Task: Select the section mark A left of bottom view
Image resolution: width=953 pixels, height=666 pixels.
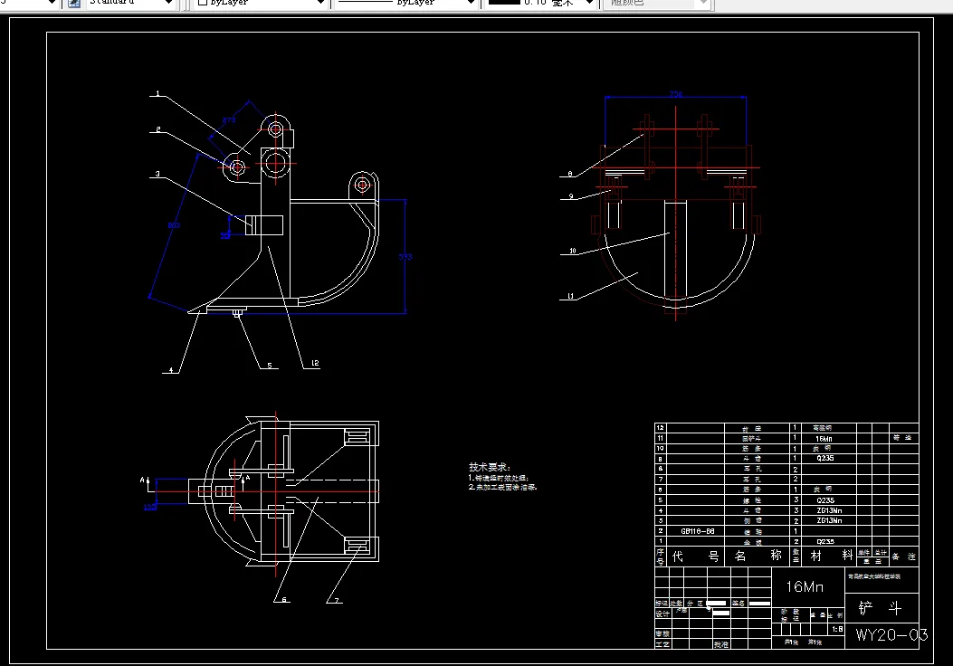Action: tap(142, 480)
